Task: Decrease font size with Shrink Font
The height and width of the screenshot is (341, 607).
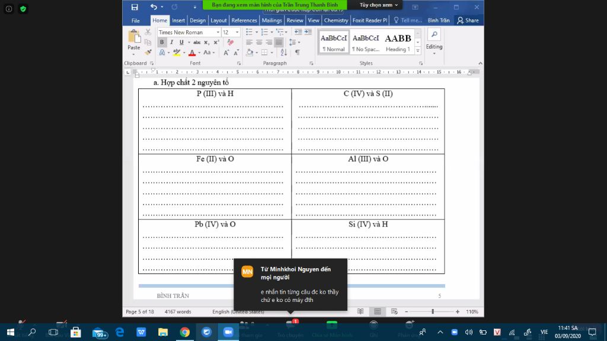Action: 236,53
